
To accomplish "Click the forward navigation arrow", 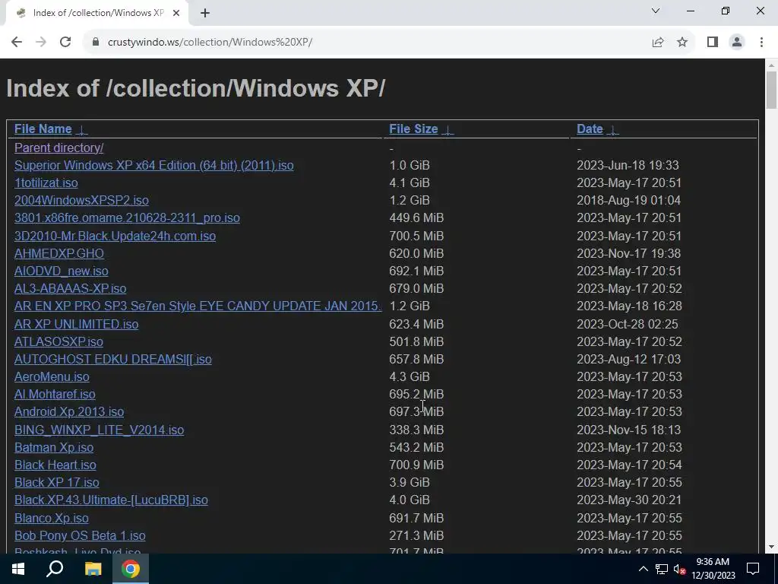I will (x=41, y=42).
